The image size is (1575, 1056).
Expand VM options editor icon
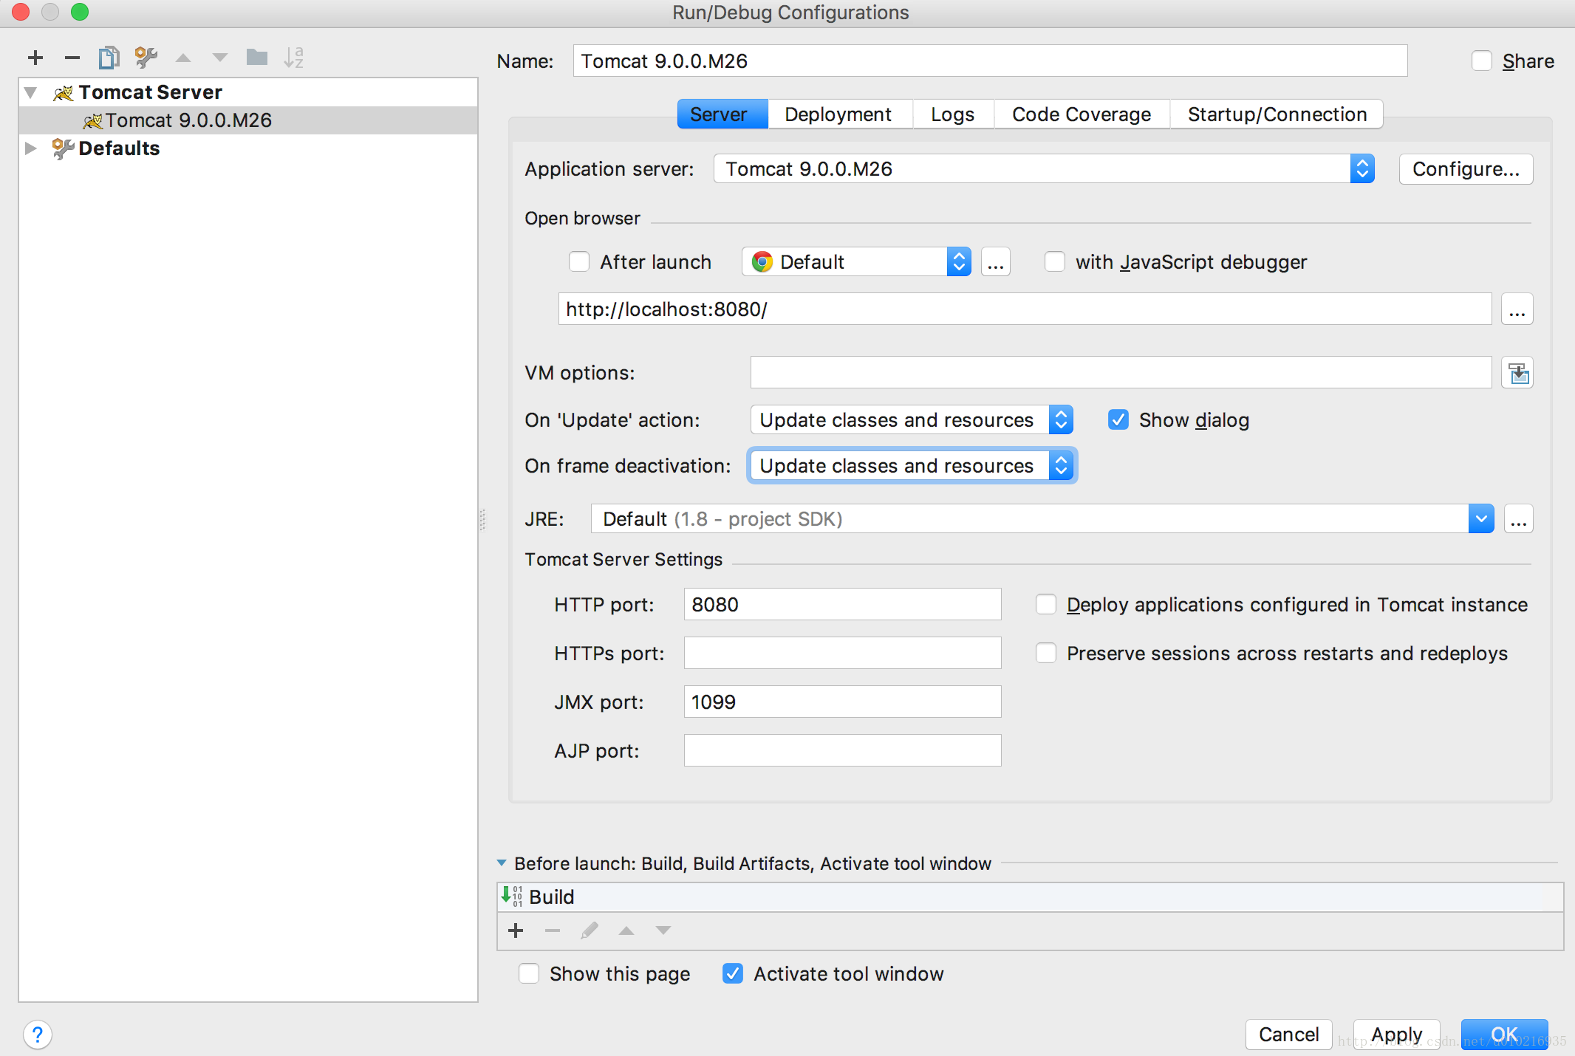pyautogui.click(x=1517, y=373)
